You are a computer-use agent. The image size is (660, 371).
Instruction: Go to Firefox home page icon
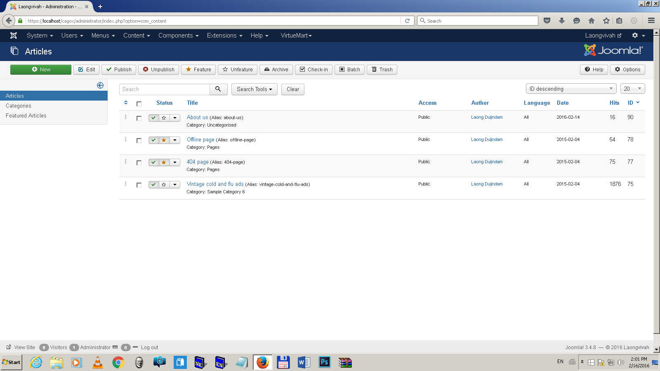(592, 21)
